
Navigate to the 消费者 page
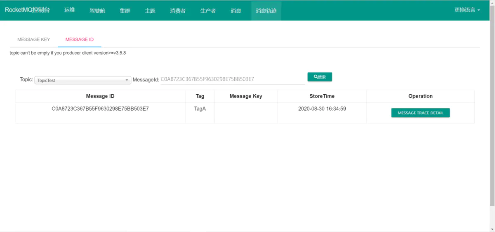(178, 10)
